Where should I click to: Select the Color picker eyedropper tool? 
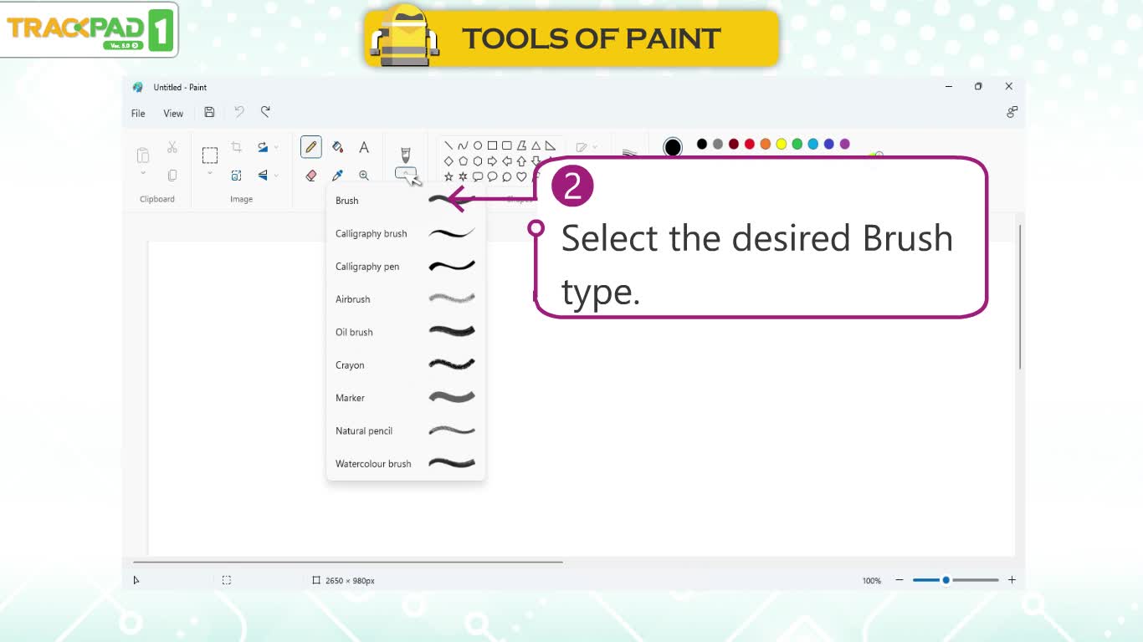(337, 176)
